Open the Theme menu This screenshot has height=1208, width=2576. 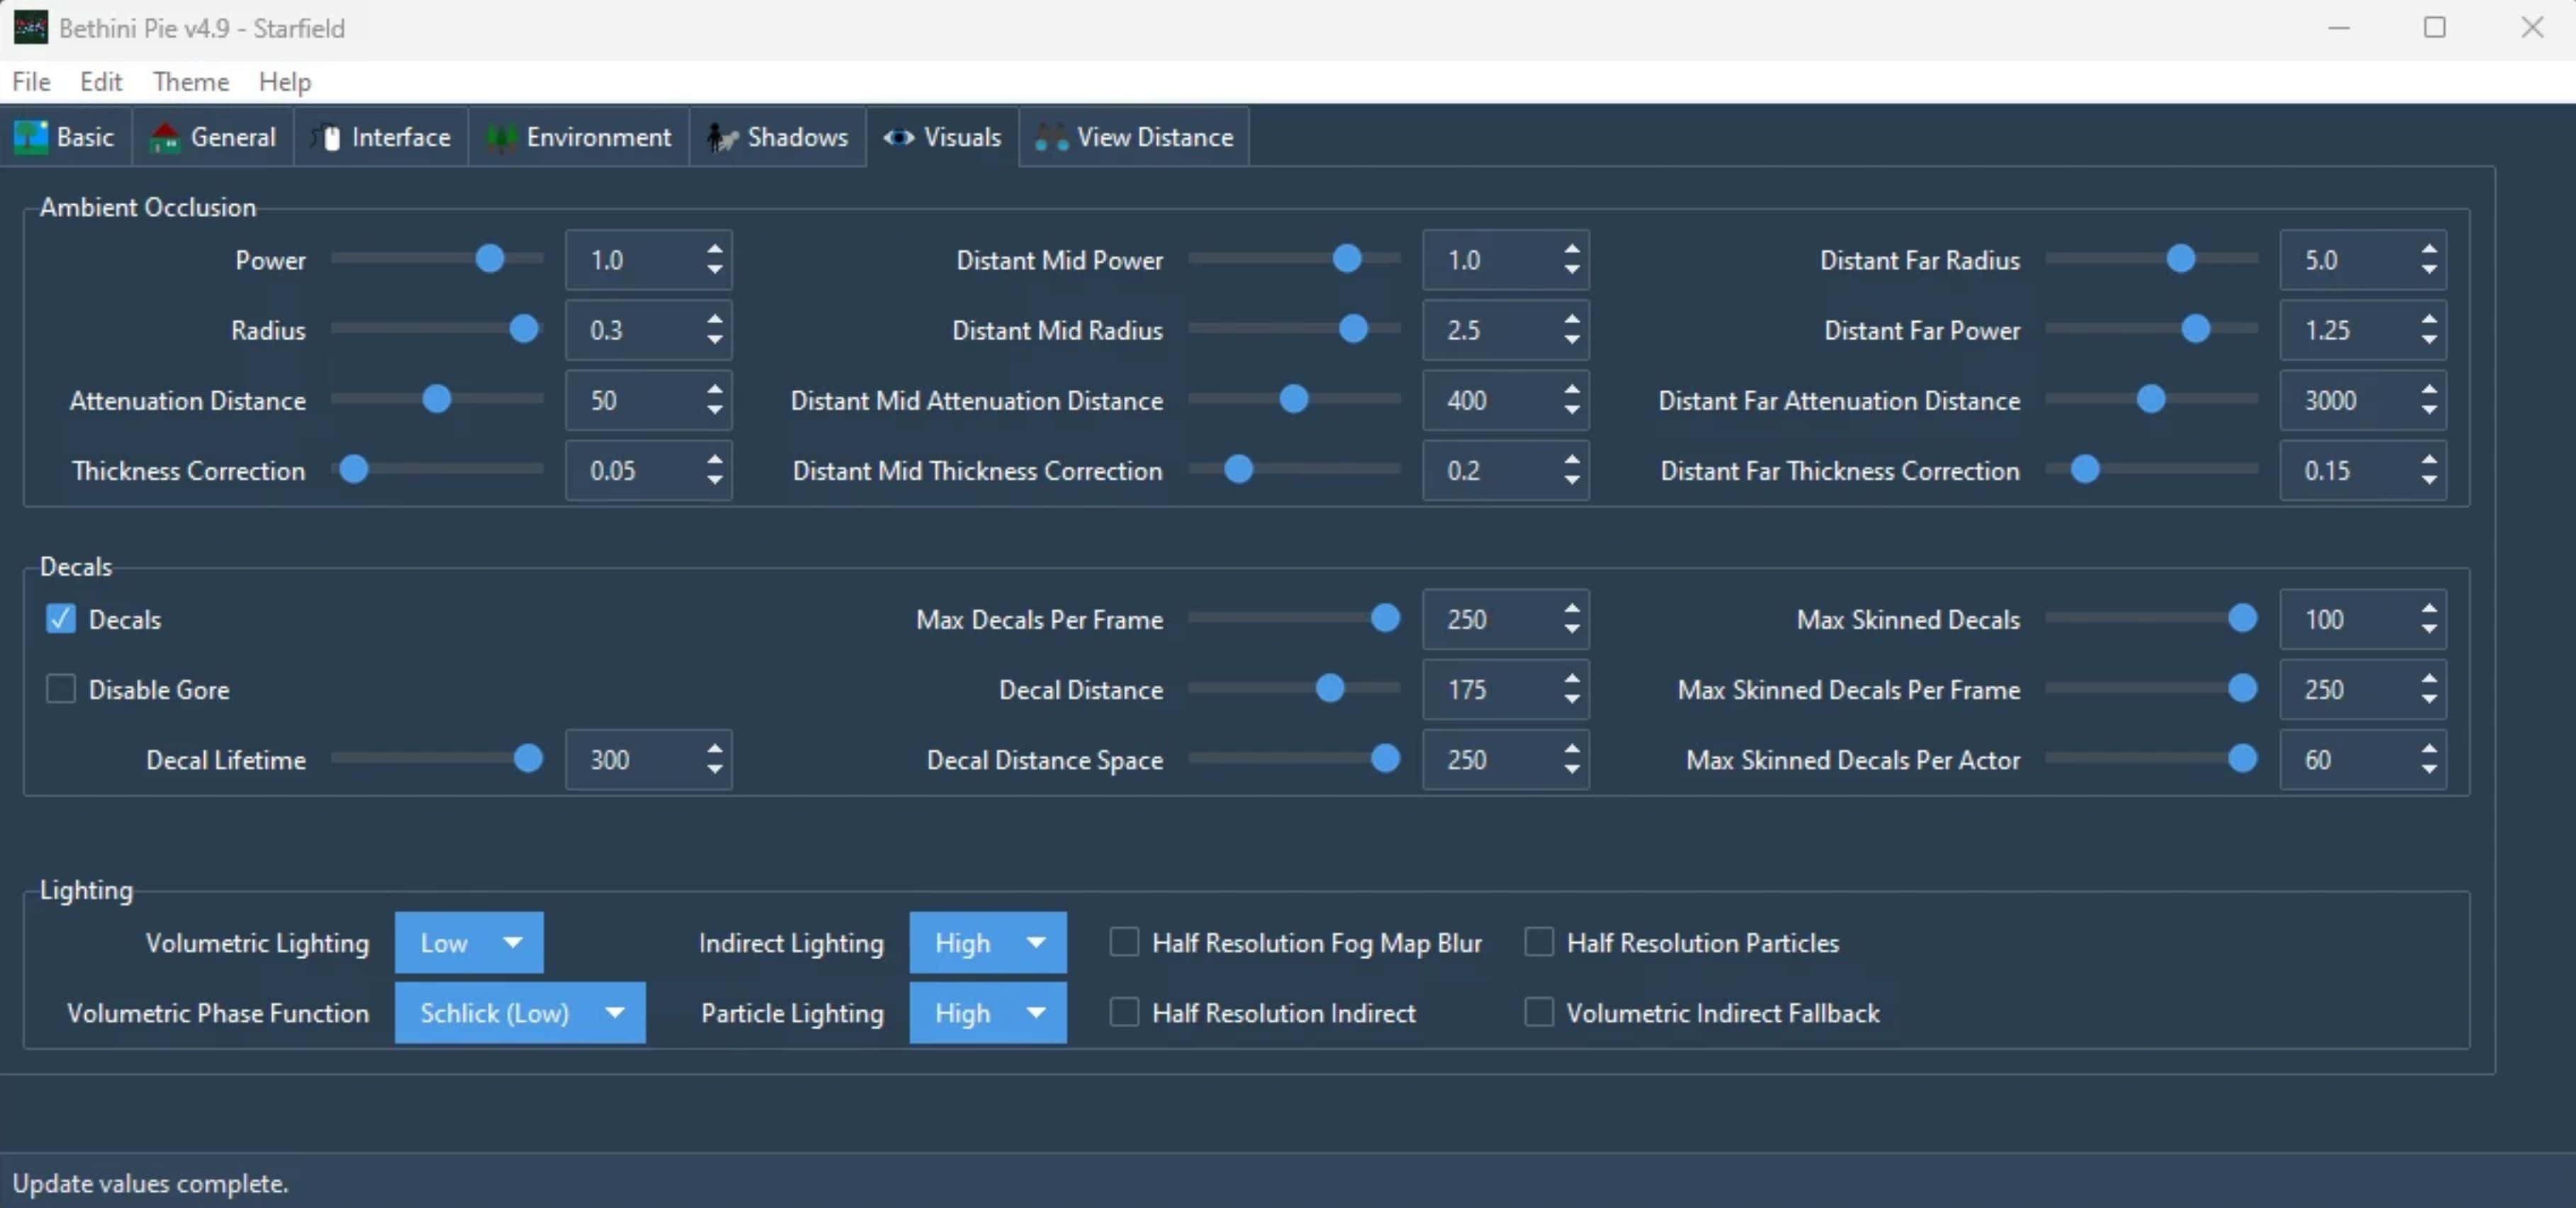coord(190,82)
